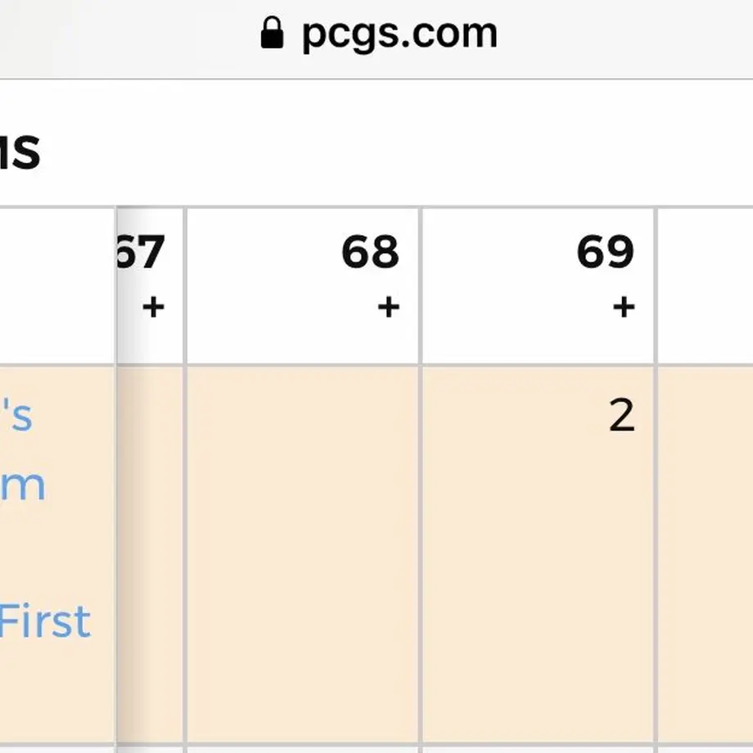Click the 68 column header
Screen dimensions: 753x753
[x=370, y=251]
